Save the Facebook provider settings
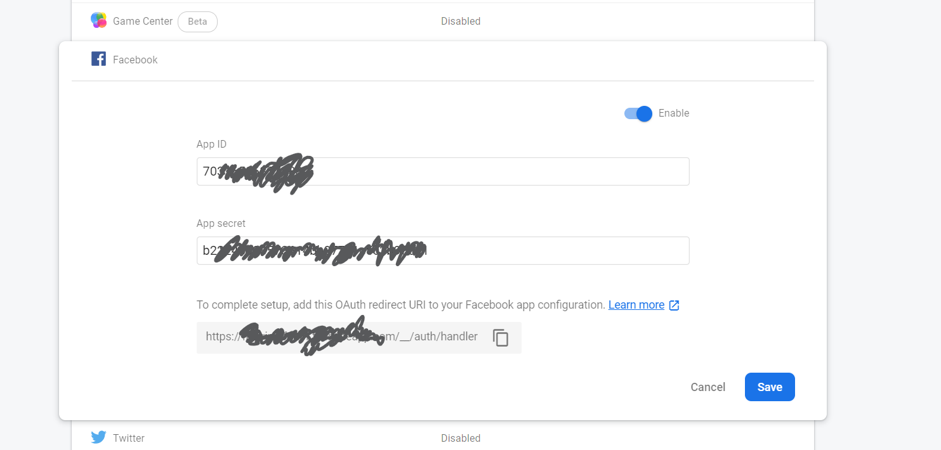The image size is (941, 450). [770, 387]
